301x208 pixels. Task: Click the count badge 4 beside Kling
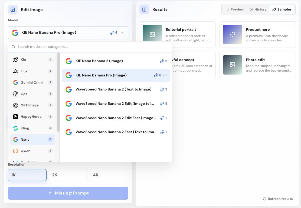point(50,128)
